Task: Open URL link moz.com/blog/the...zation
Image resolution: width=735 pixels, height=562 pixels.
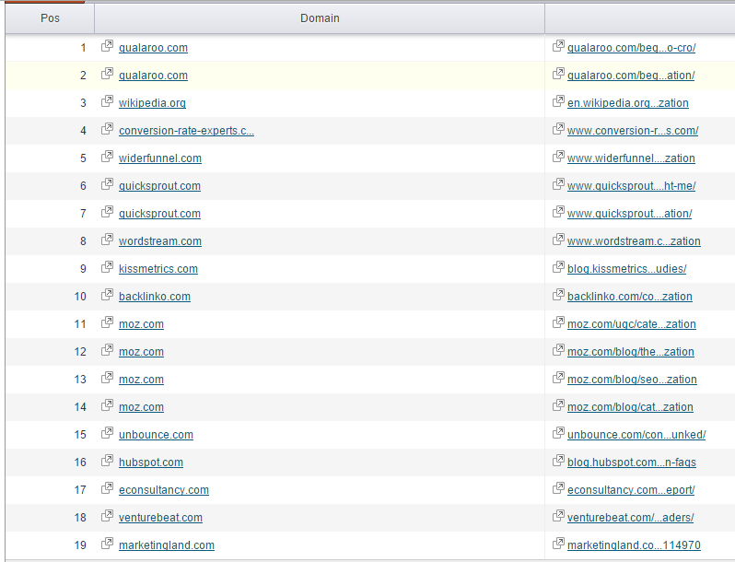Action: pos(631,352)
